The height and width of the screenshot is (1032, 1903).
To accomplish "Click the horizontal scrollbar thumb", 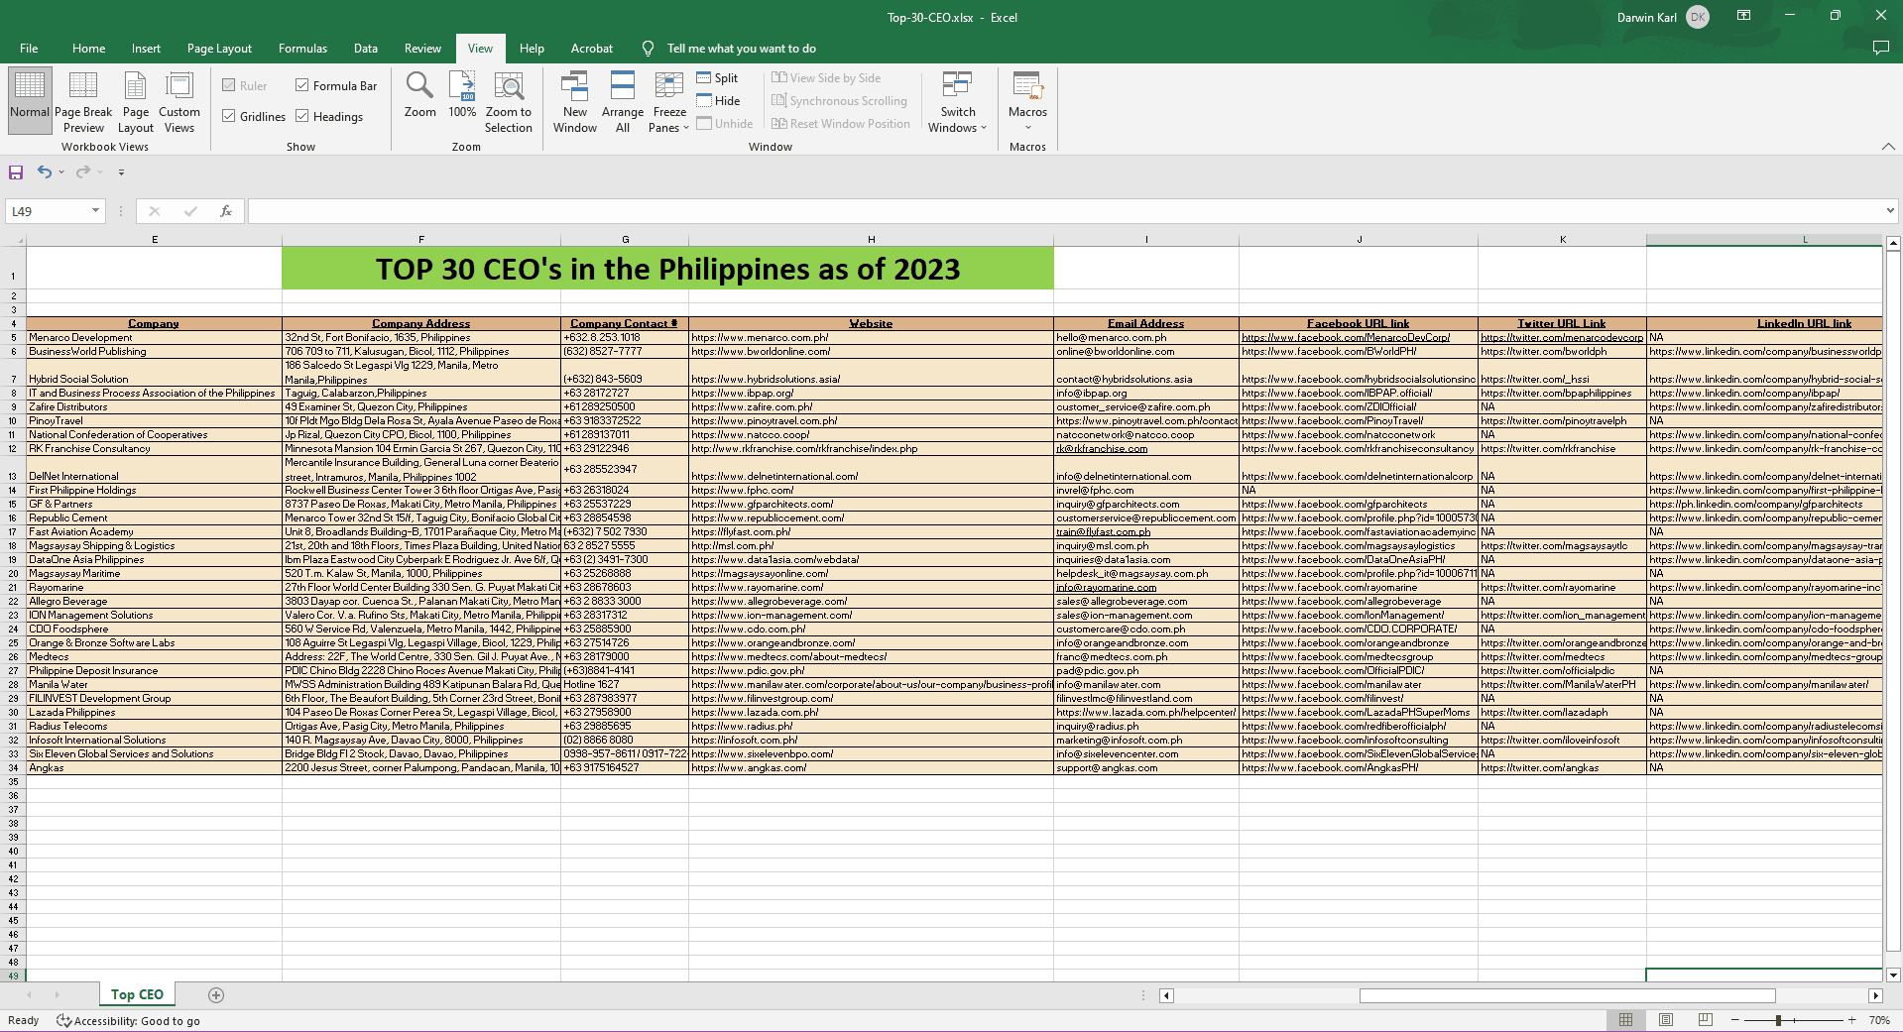I will (x=1567, y=995).
